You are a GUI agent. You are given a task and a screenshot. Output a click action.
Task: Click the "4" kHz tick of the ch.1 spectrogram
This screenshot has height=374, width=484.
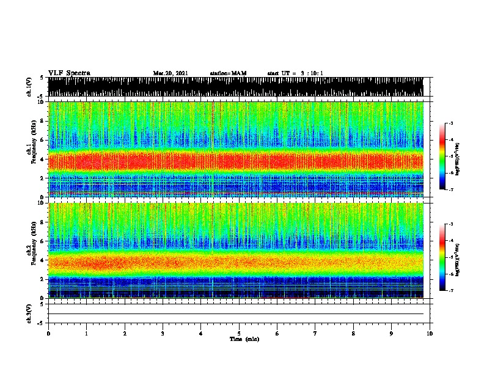pyautogui.click(x=42, y=159)
